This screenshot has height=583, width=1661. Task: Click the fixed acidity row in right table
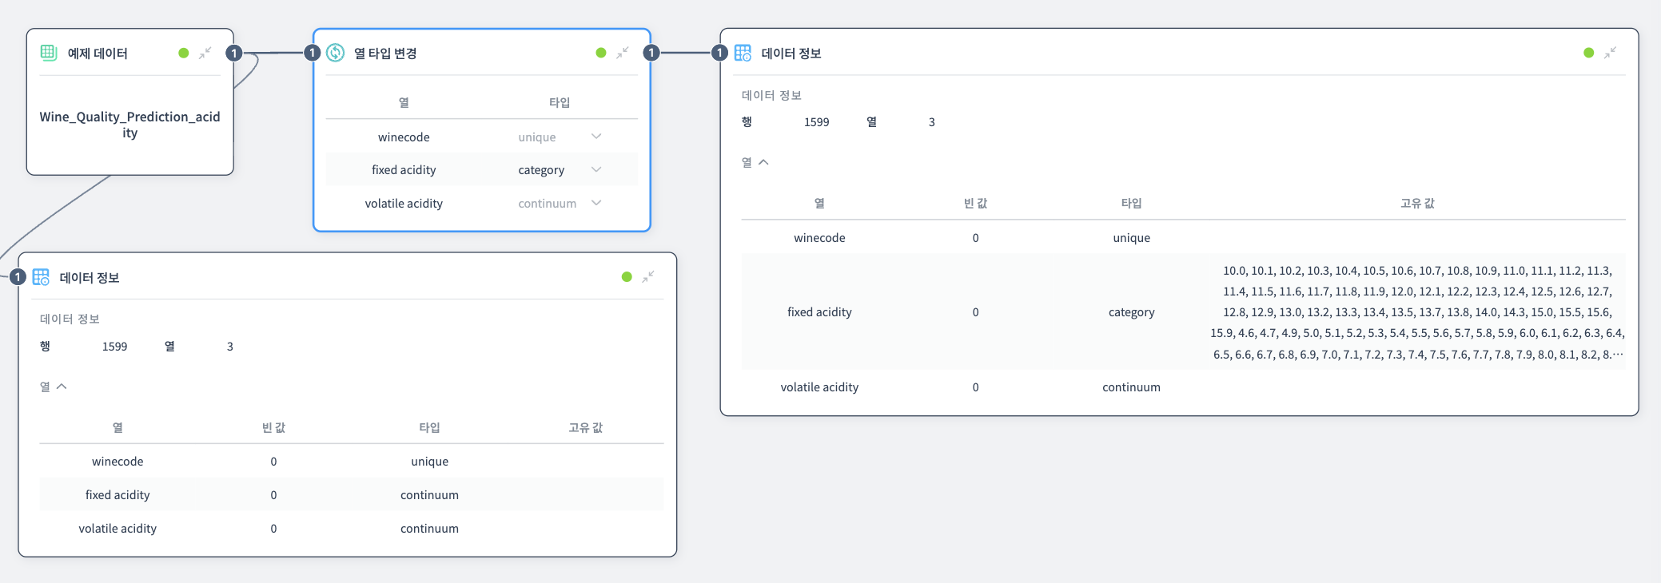819,312
